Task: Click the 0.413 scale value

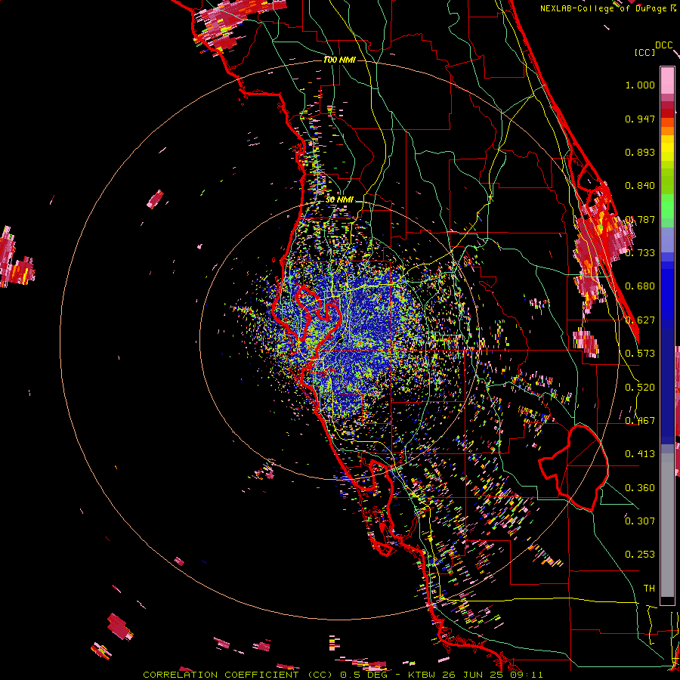Action: pyautogui.click(x=640, y=454)
